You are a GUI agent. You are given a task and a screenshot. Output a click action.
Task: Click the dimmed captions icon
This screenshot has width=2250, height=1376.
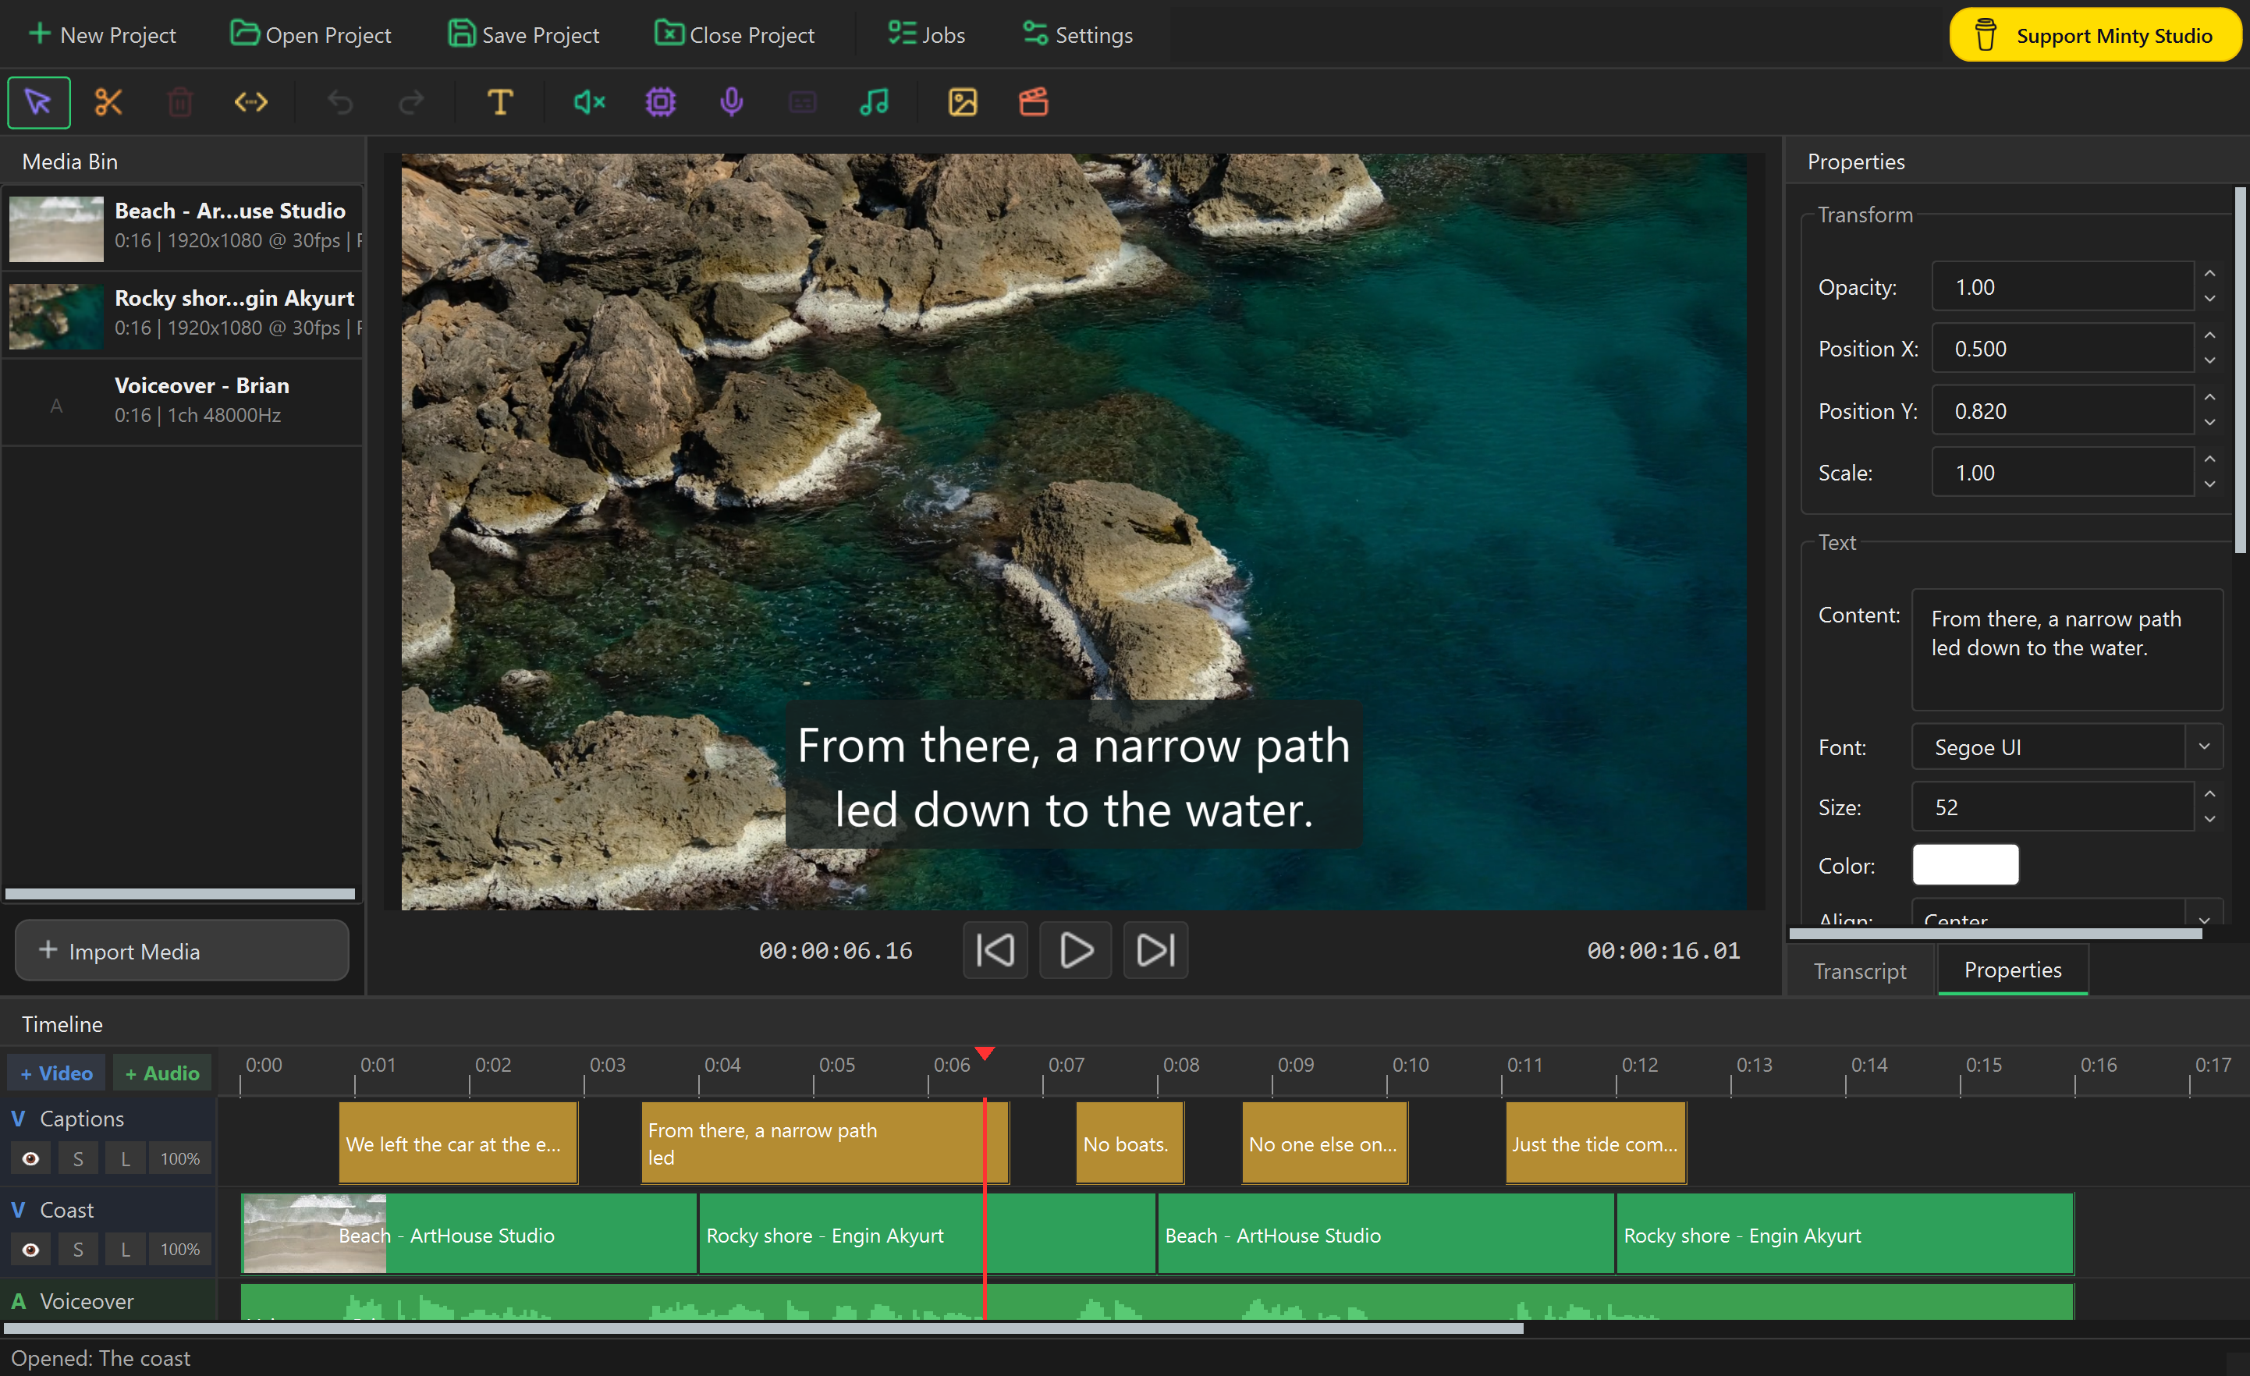[x=803, y=102]
